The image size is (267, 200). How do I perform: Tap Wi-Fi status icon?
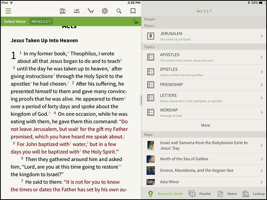point(11,3)
